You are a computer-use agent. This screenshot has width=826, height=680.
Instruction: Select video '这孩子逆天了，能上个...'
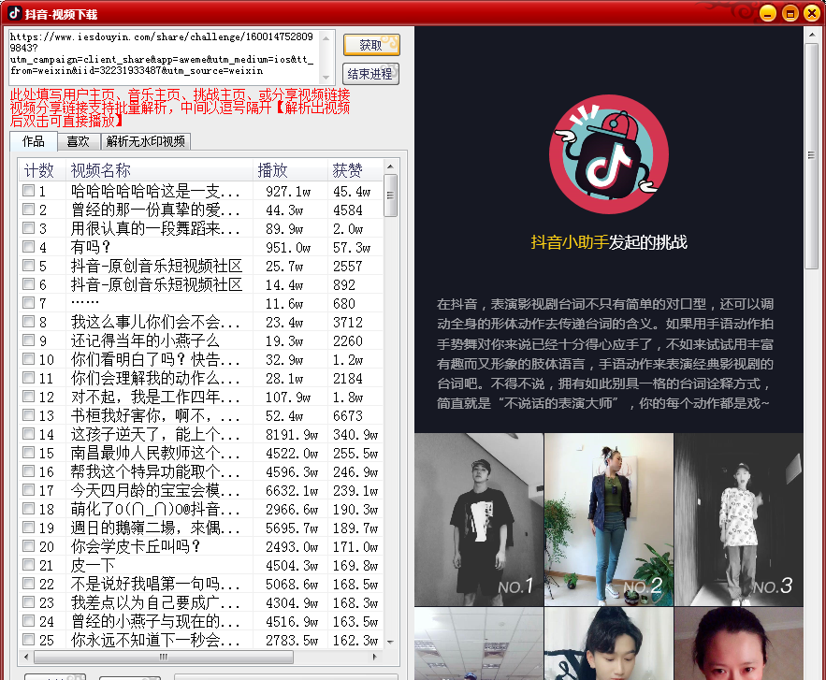pos(155,434)
